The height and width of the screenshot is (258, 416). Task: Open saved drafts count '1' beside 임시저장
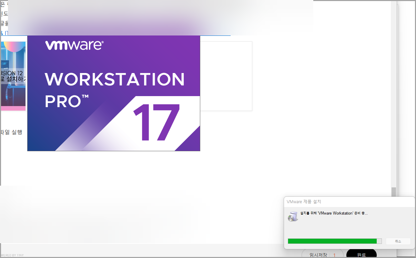click(x=334, y=255)
